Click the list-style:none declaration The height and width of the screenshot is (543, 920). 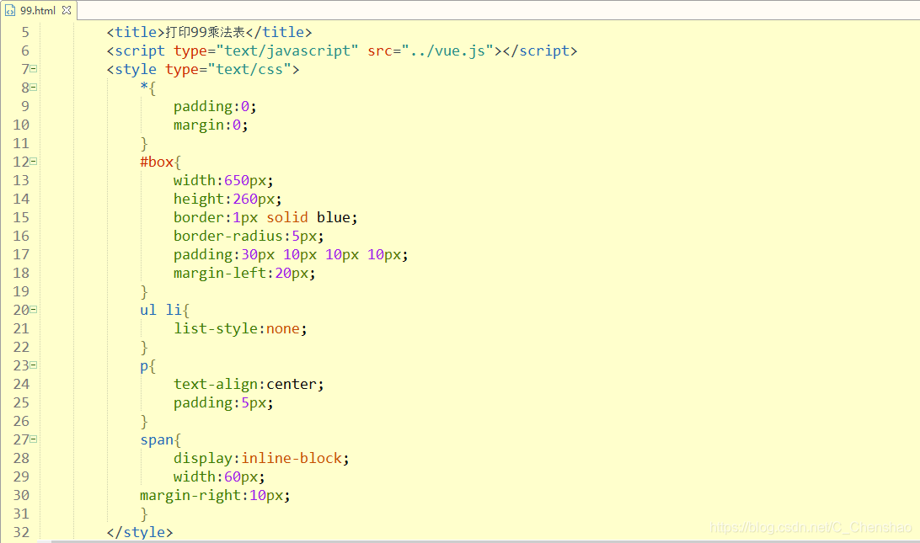(240, 328)
